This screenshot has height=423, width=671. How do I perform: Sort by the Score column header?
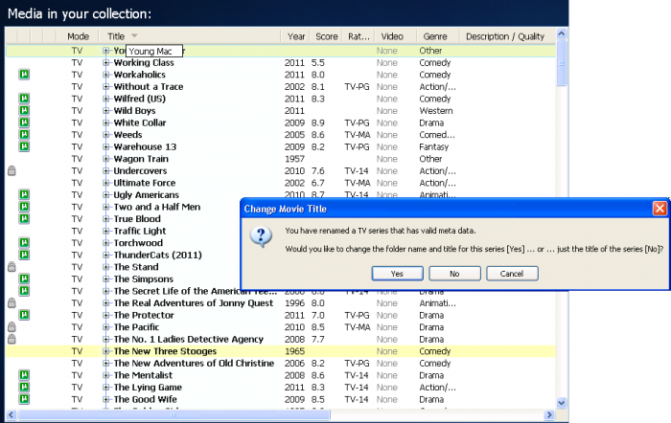(x=327, y=36)
